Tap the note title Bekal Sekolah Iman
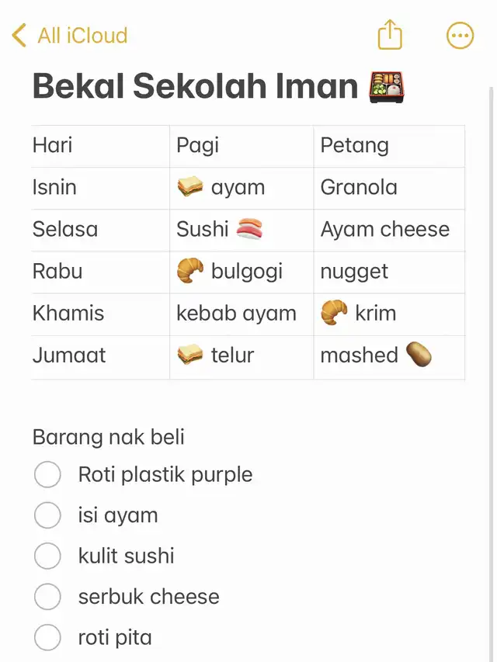The image size is (497, 662). pos(195,87)
